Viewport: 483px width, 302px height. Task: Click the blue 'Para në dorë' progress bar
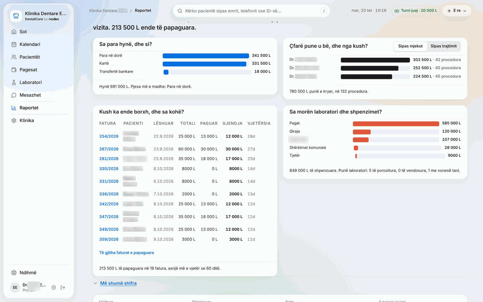(206, 56)
